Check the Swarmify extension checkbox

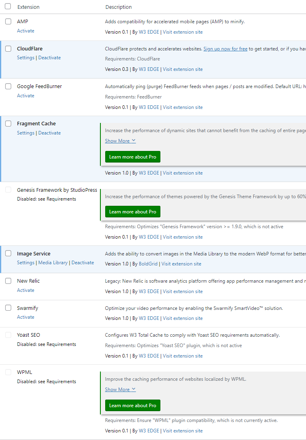[x=8, y=308]
